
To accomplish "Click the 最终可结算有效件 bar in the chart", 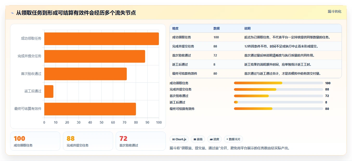I will [x=90, y=109].
